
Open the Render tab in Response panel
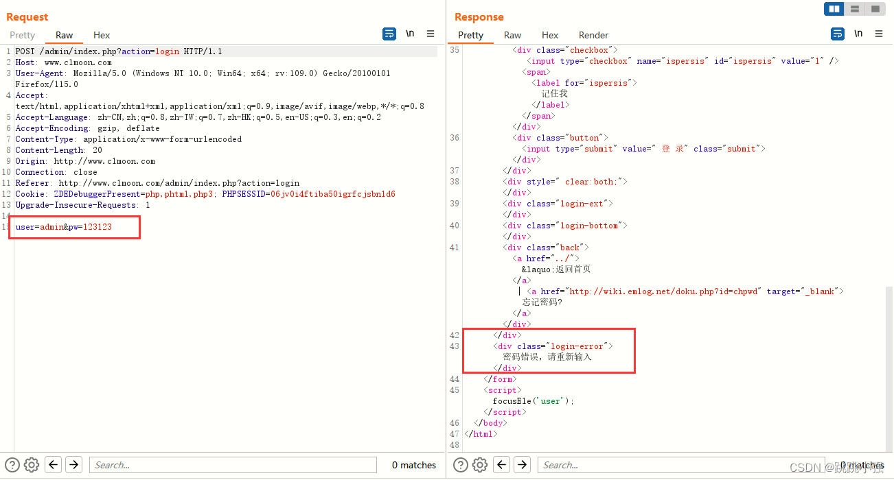click(x=594, y=35)
